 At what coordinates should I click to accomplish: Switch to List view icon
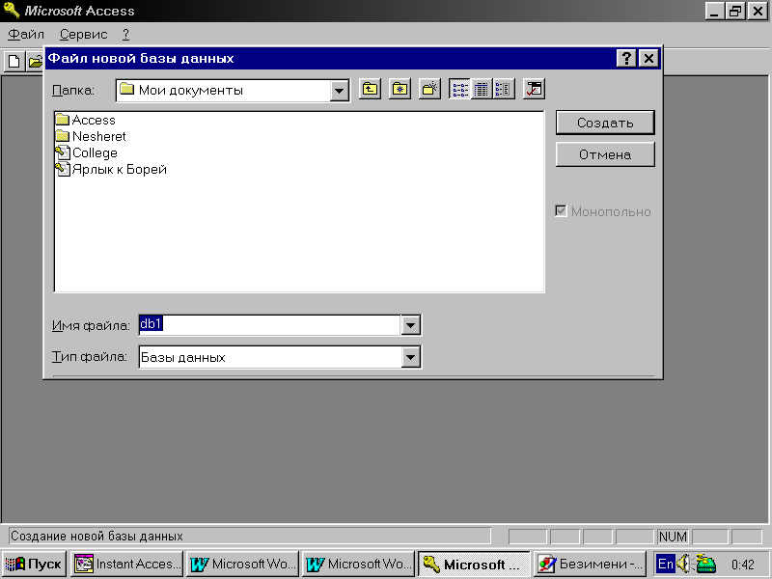coord(460,89)
